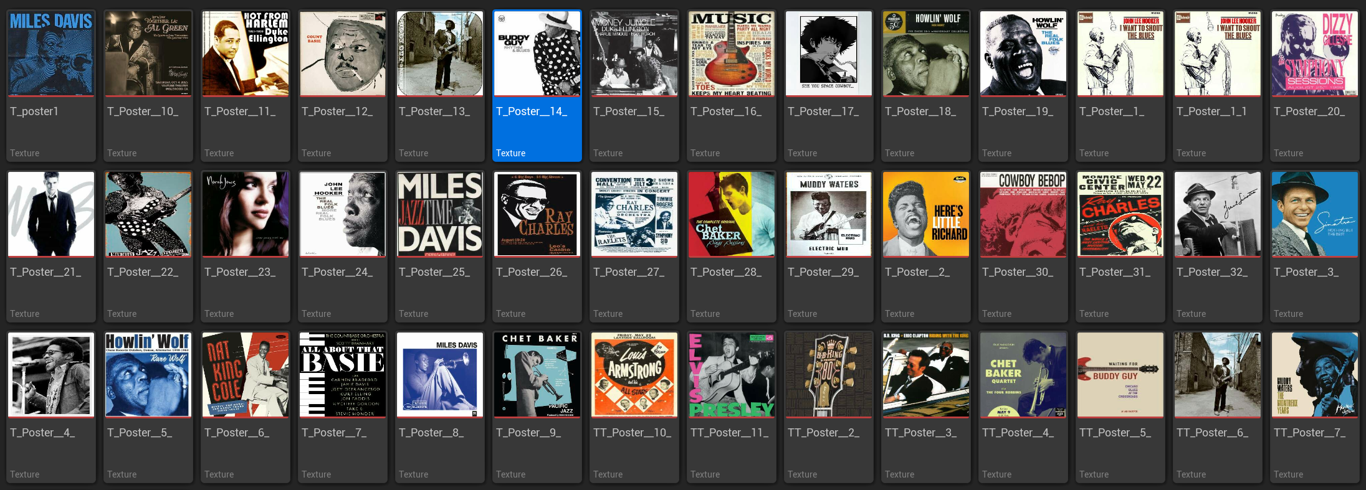The width and height of the screenshot is (1366, 490).
Task: Select the TT_Poster__4_ Chet Baker Quartet thumbnail
Action: (x=1023, y=375)
